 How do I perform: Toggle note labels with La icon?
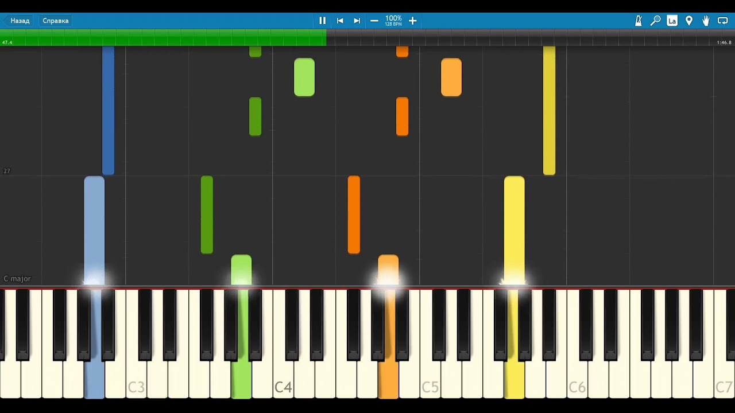[672, 21]
